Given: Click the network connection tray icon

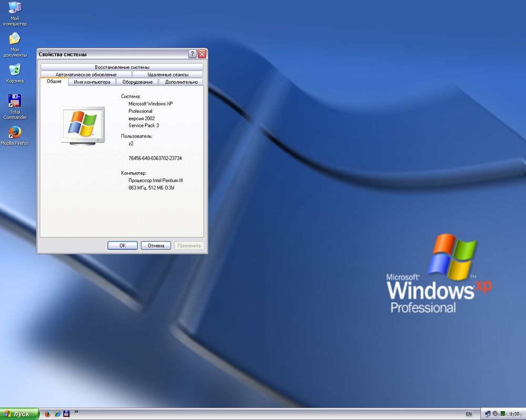Looking at the screenshot, I should pos(488,414).
